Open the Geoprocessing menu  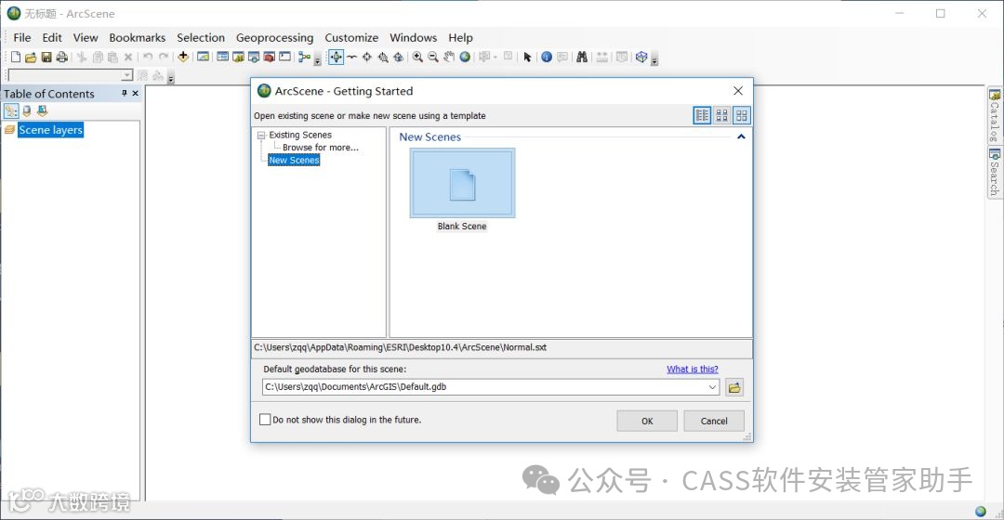(x=274, y=38)
